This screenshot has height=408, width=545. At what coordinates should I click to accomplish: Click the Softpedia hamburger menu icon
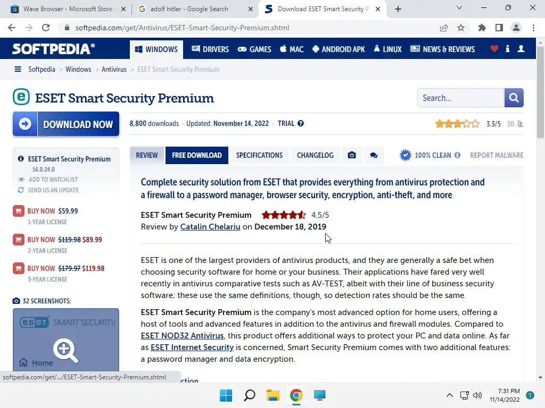pyautogui.click(x=18, y=69)
